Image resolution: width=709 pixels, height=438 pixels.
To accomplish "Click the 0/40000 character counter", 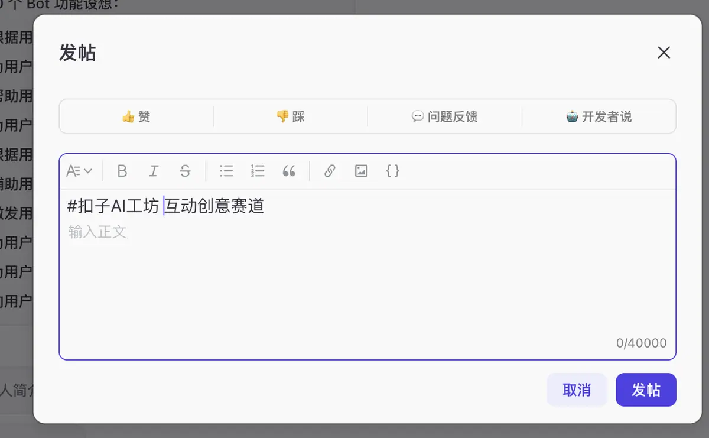I will coord(641,343).
